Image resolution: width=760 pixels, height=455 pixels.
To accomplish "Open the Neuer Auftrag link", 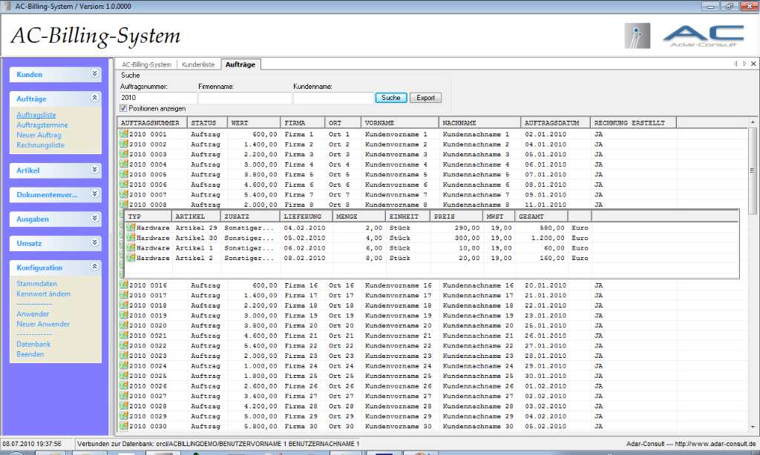I will (x=39, y=135).
